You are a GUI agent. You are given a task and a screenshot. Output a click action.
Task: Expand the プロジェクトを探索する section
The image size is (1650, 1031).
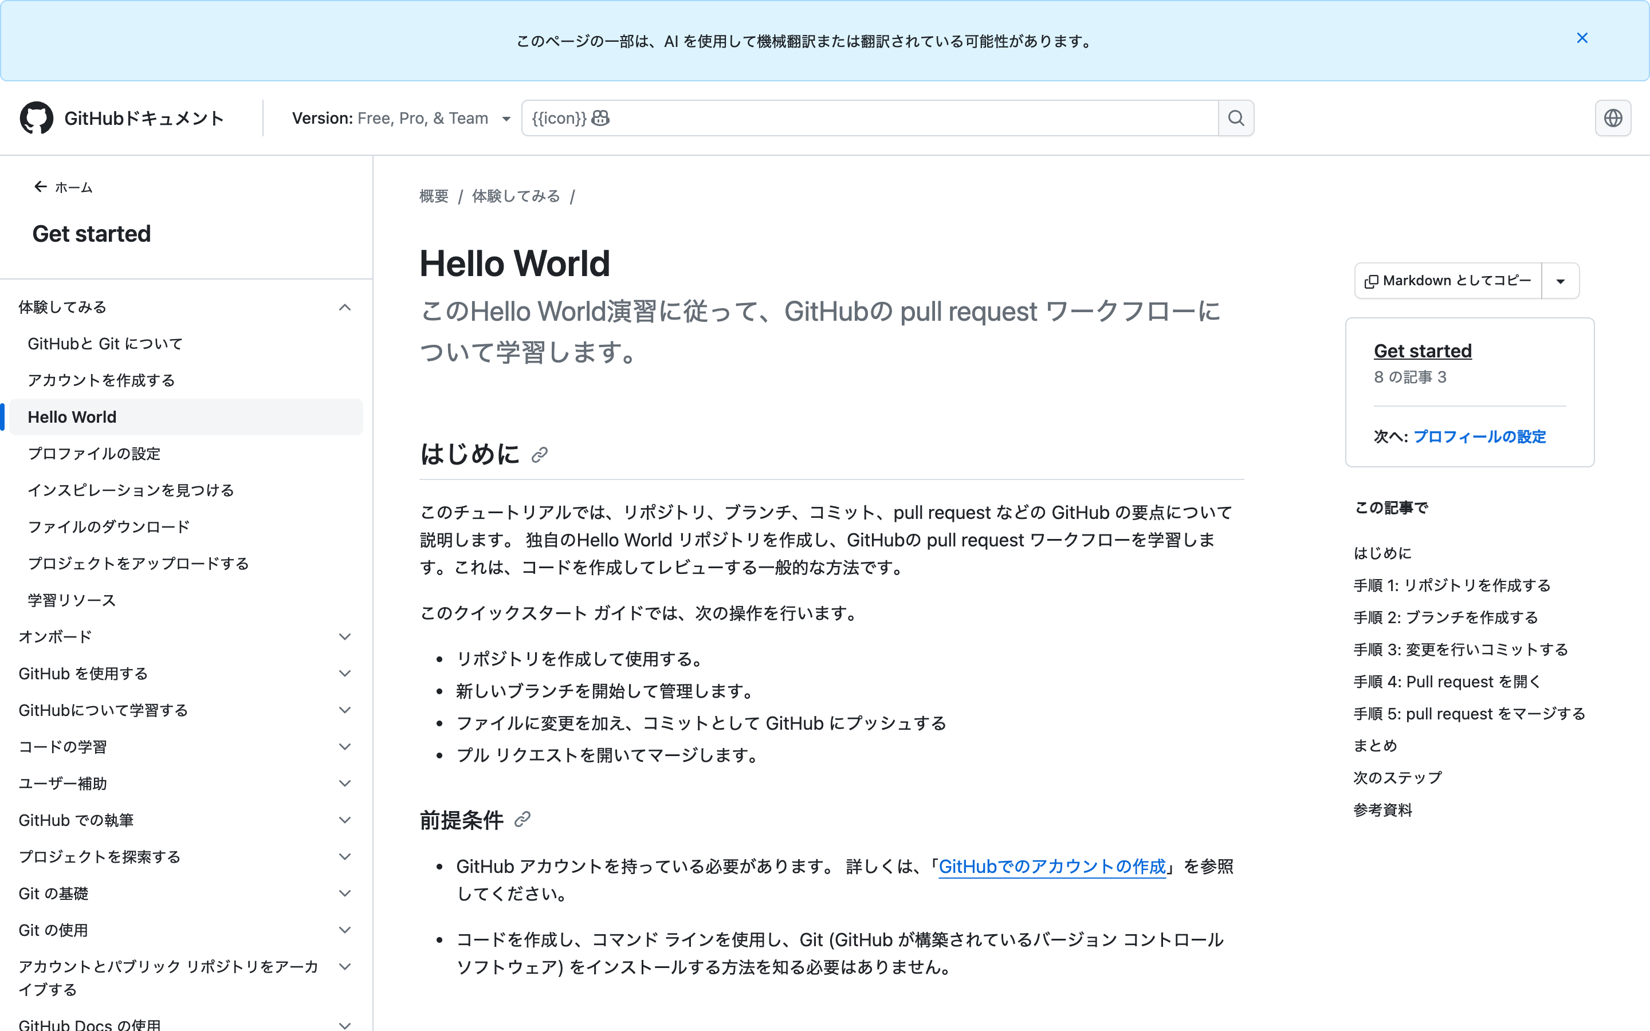[x=345, y=856]
